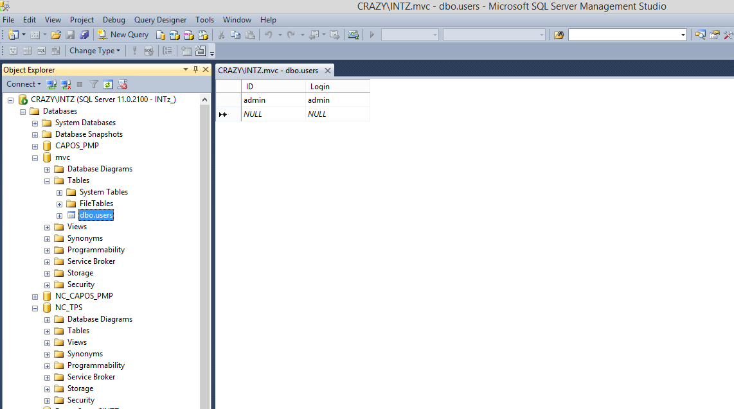Click the Activity Monitor icon
Viewport: 734px width, 409px height.
pyautogui.click(x=354, y=35)
